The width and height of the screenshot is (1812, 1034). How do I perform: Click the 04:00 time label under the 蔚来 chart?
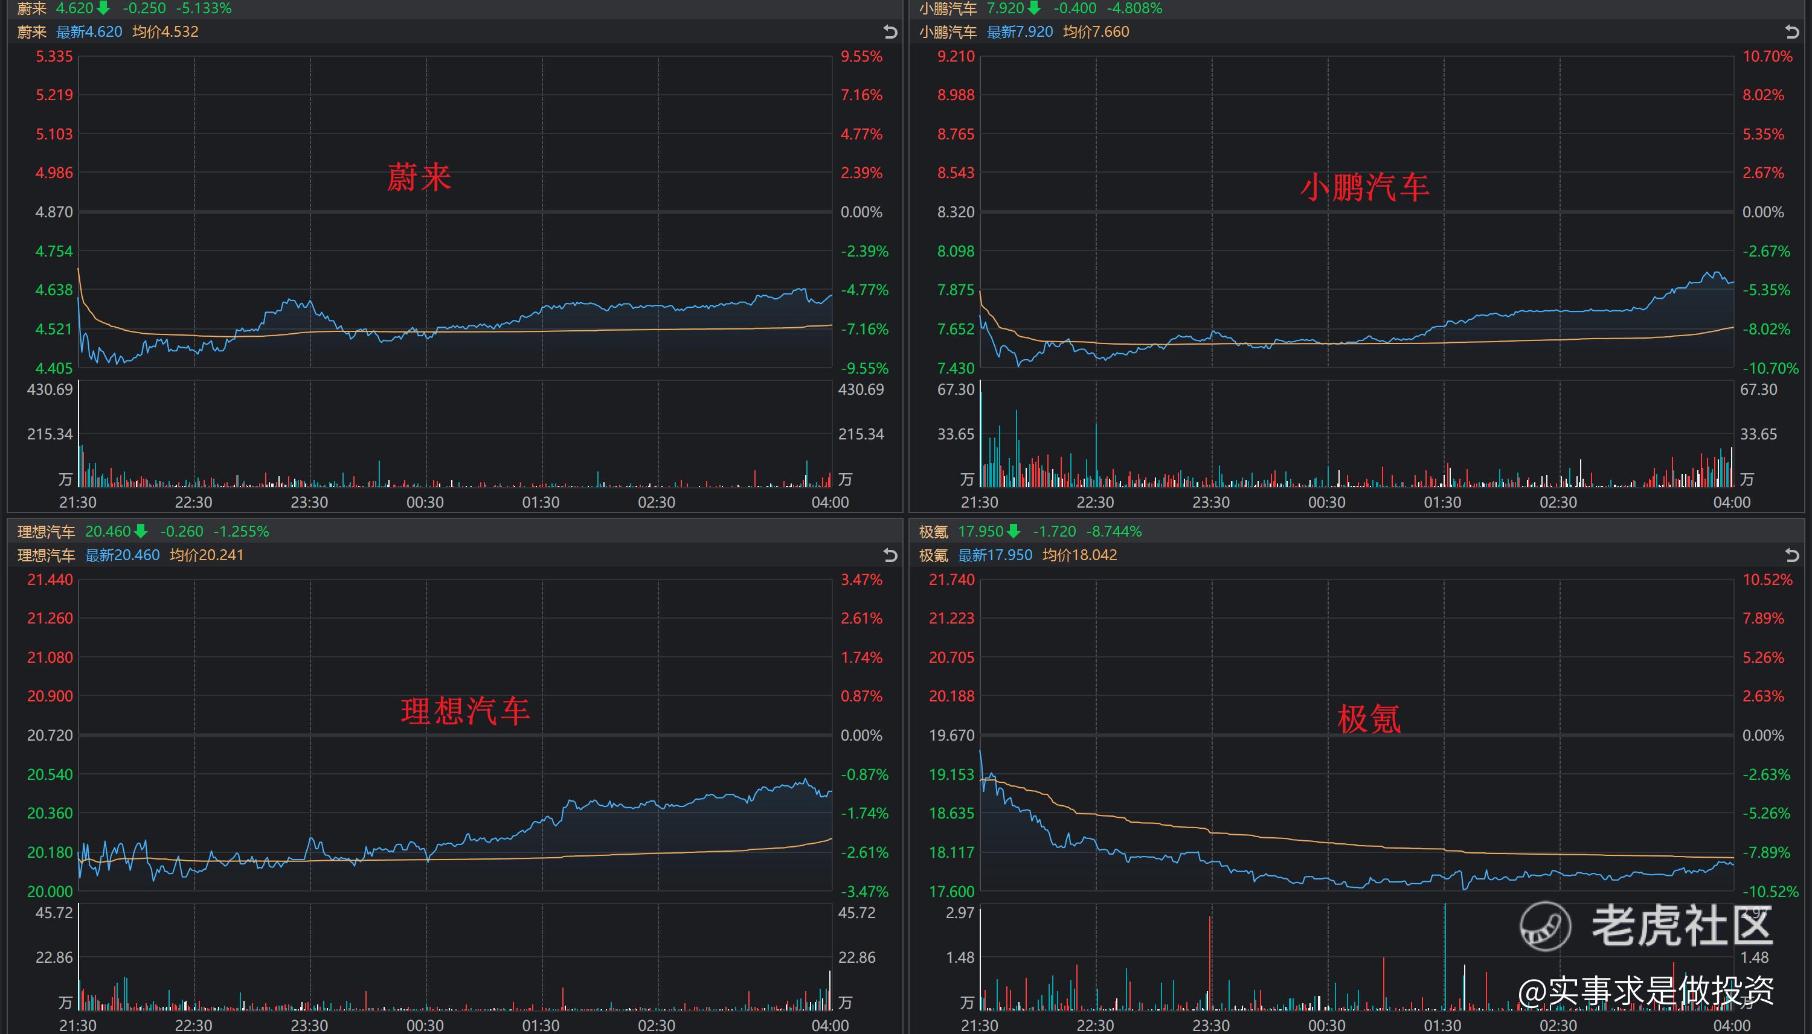pyautogui.click(x=830, y=502)
